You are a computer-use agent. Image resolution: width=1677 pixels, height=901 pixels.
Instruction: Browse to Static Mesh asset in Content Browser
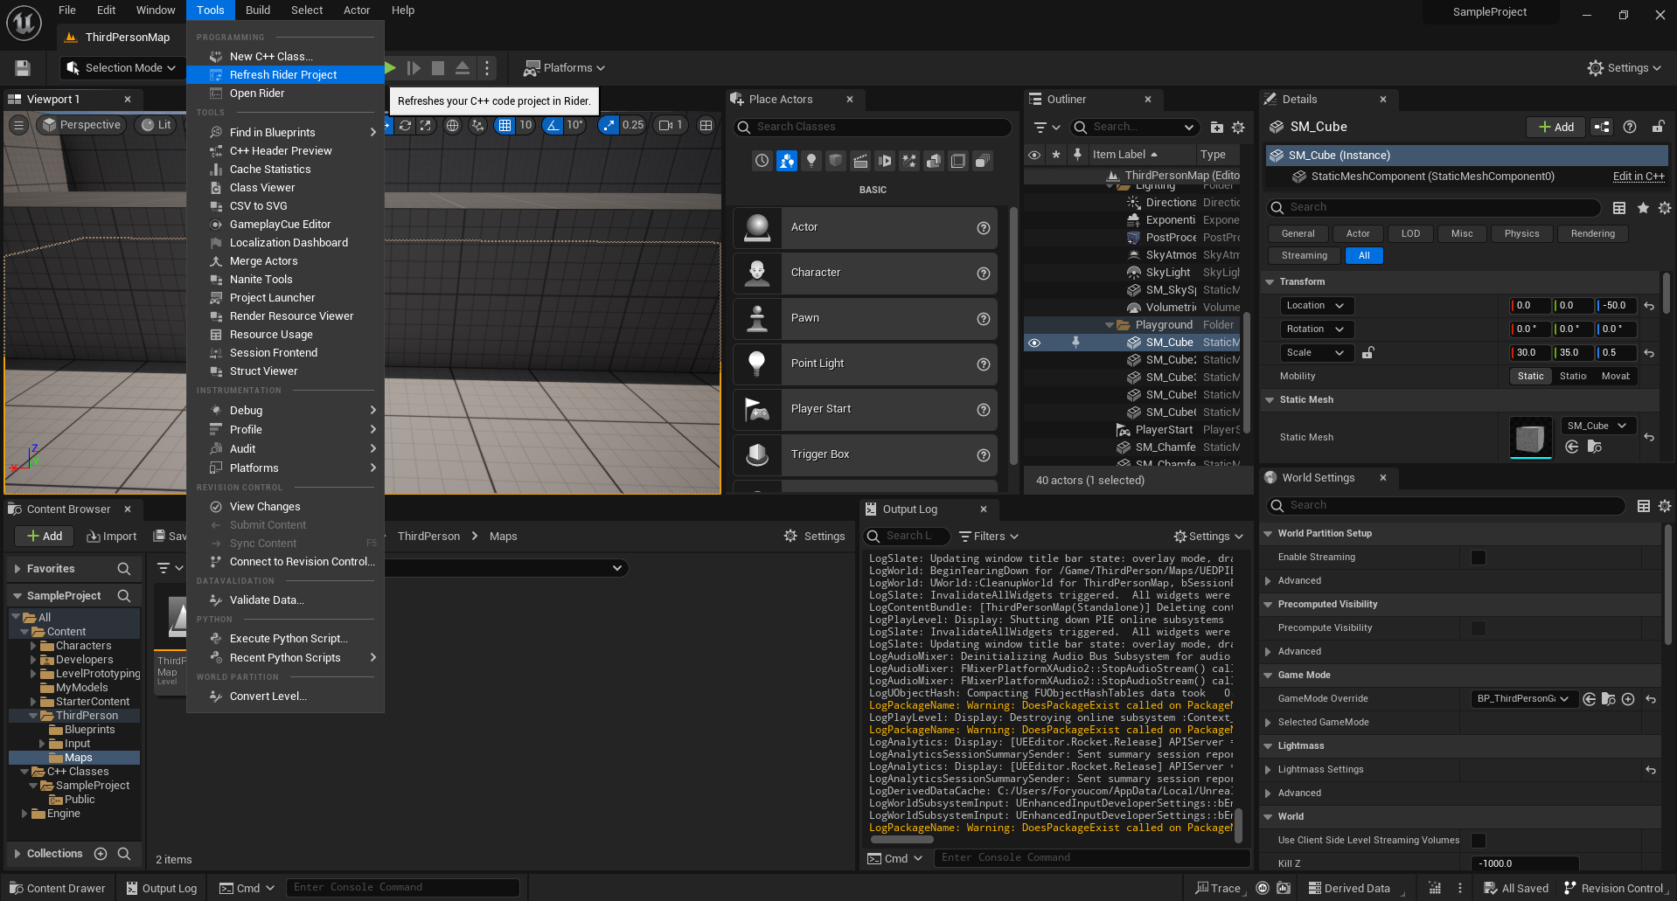pyautogui.click(x=1595, y=447)
